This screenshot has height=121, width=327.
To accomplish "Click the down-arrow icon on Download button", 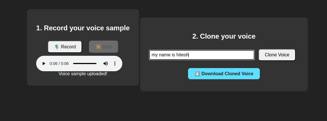I will tap(197, 74).
